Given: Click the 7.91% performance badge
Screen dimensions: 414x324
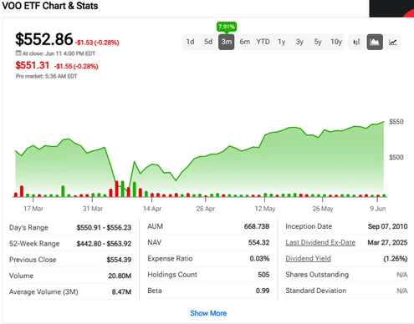Looking at the screenshot, I should (x=227, y=27).
